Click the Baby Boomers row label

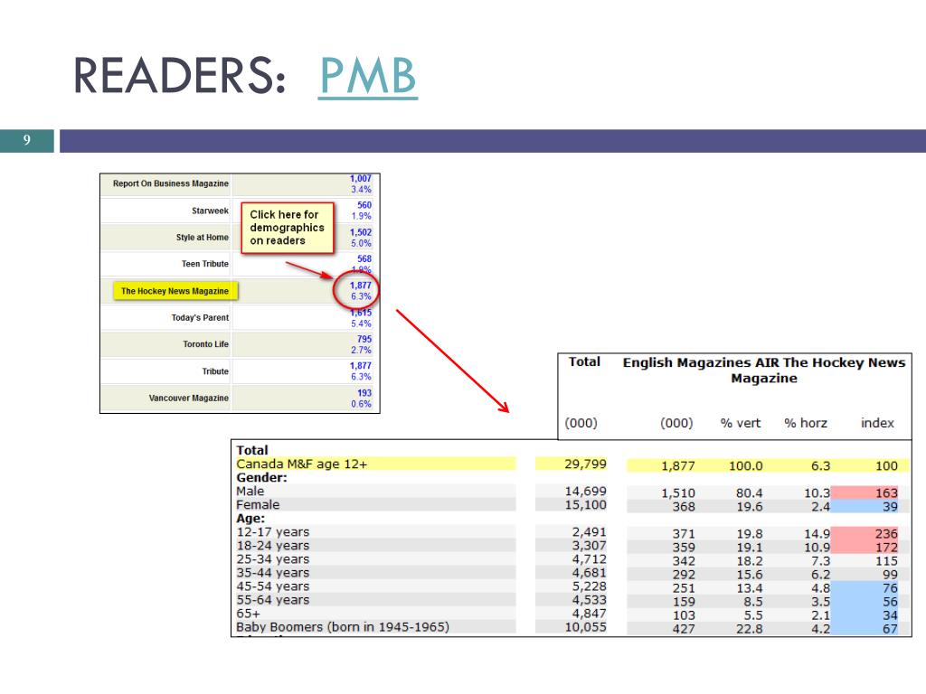[x=343, y=627]
